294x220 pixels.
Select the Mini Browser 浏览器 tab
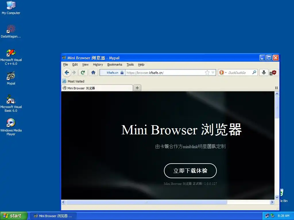pos(97,88)
